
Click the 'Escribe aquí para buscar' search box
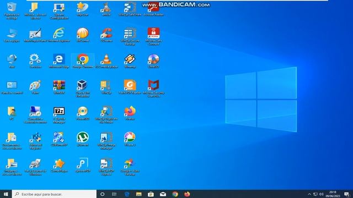(x=54, y=194)
